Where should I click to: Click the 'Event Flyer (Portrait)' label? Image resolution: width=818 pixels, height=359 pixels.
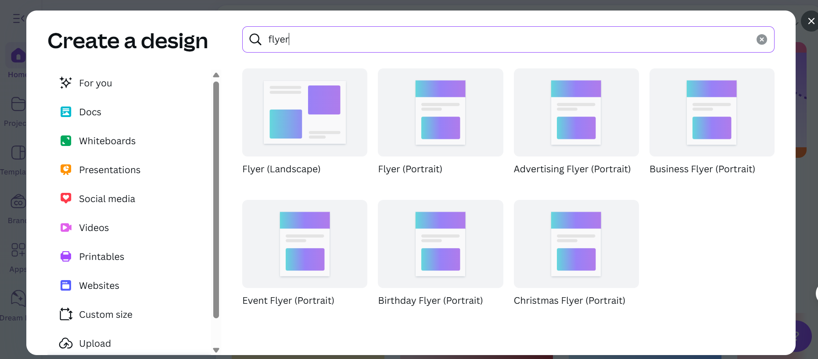click(288, 301)
